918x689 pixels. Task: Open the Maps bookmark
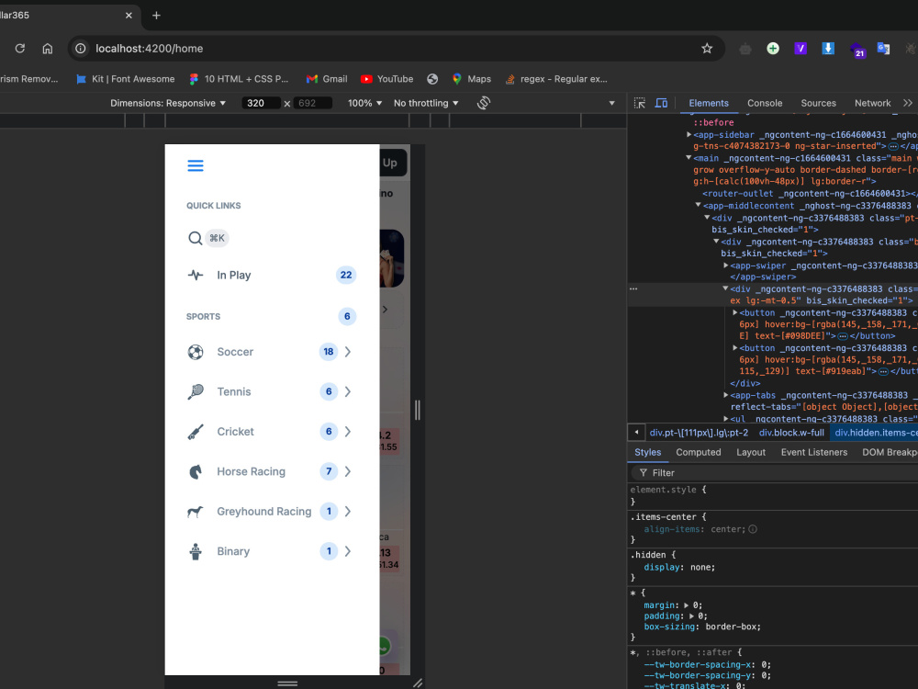472,79
